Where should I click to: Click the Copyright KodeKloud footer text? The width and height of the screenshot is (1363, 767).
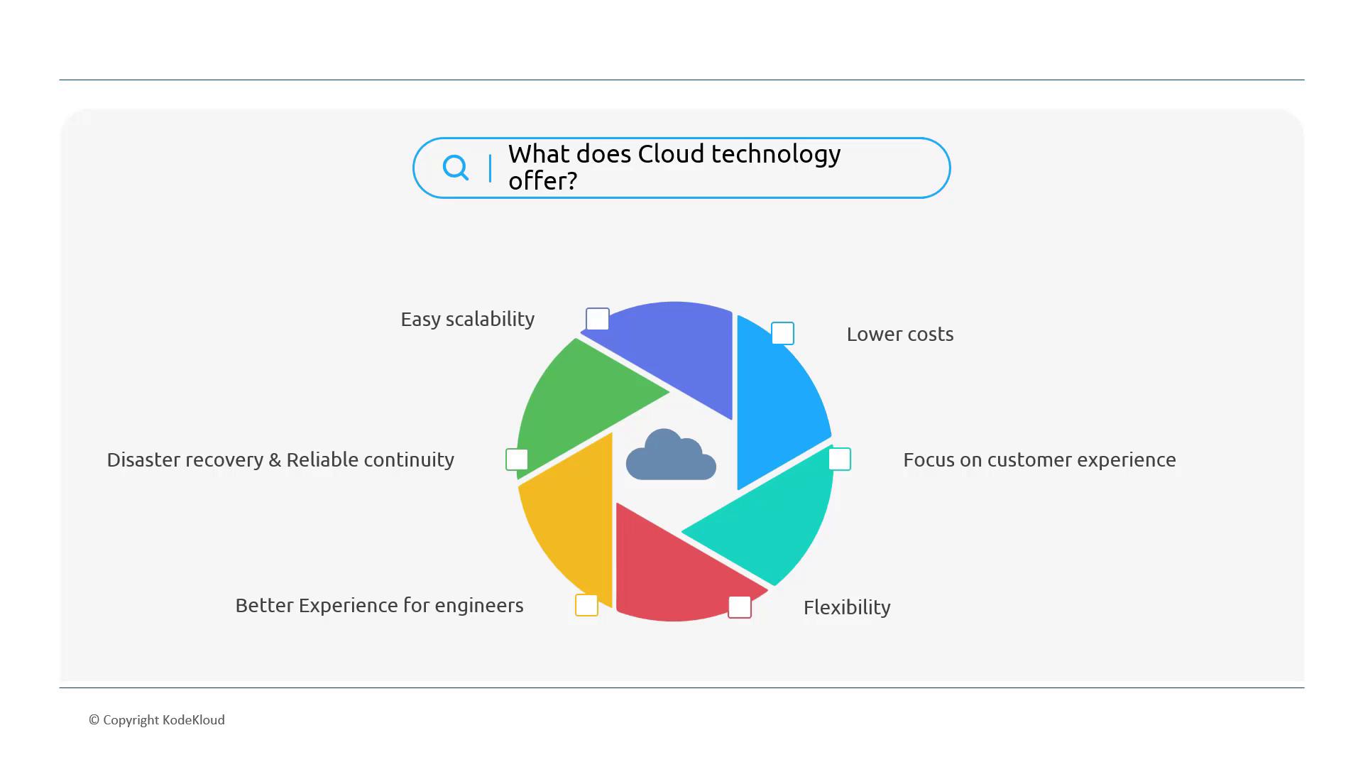(157, 720)
